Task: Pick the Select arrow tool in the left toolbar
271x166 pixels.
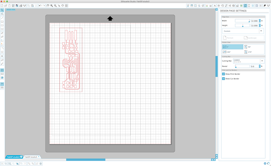Action: coord(2,10)
